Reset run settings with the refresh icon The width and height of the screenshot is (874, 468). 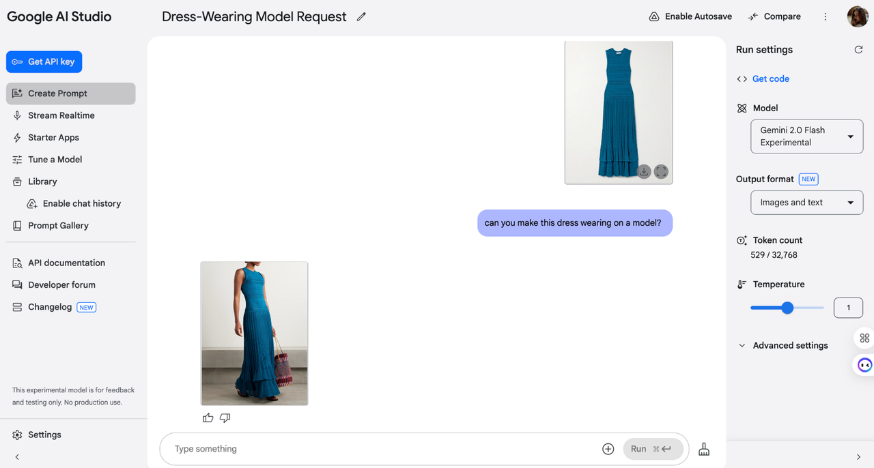pos(858,50)
